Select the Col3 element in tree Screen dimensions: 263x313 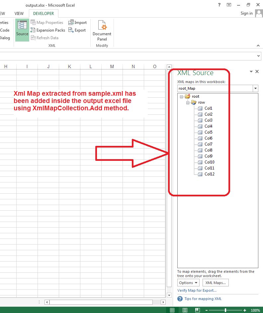click(x=208, y=120)
